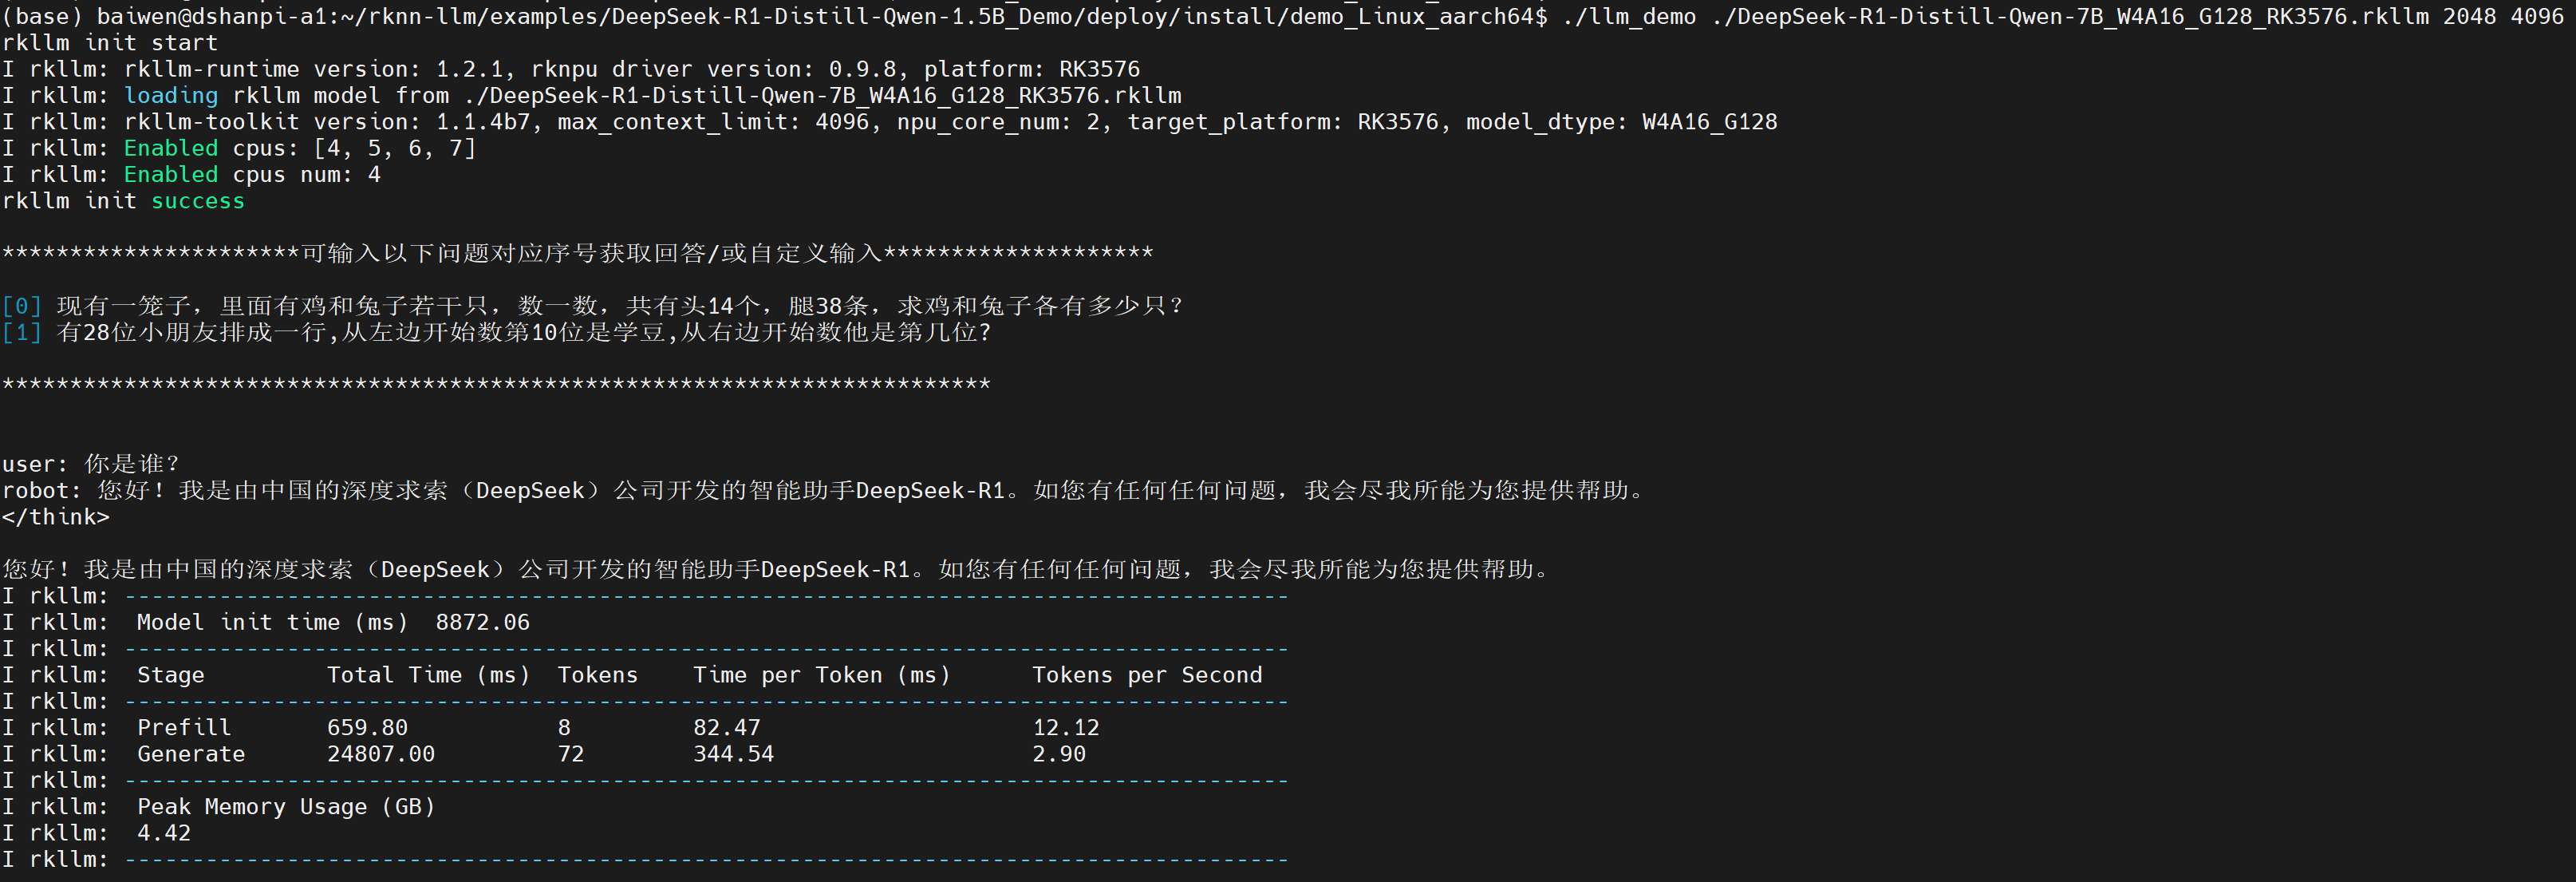Click the "[0]" question index marker

[22, 306]
